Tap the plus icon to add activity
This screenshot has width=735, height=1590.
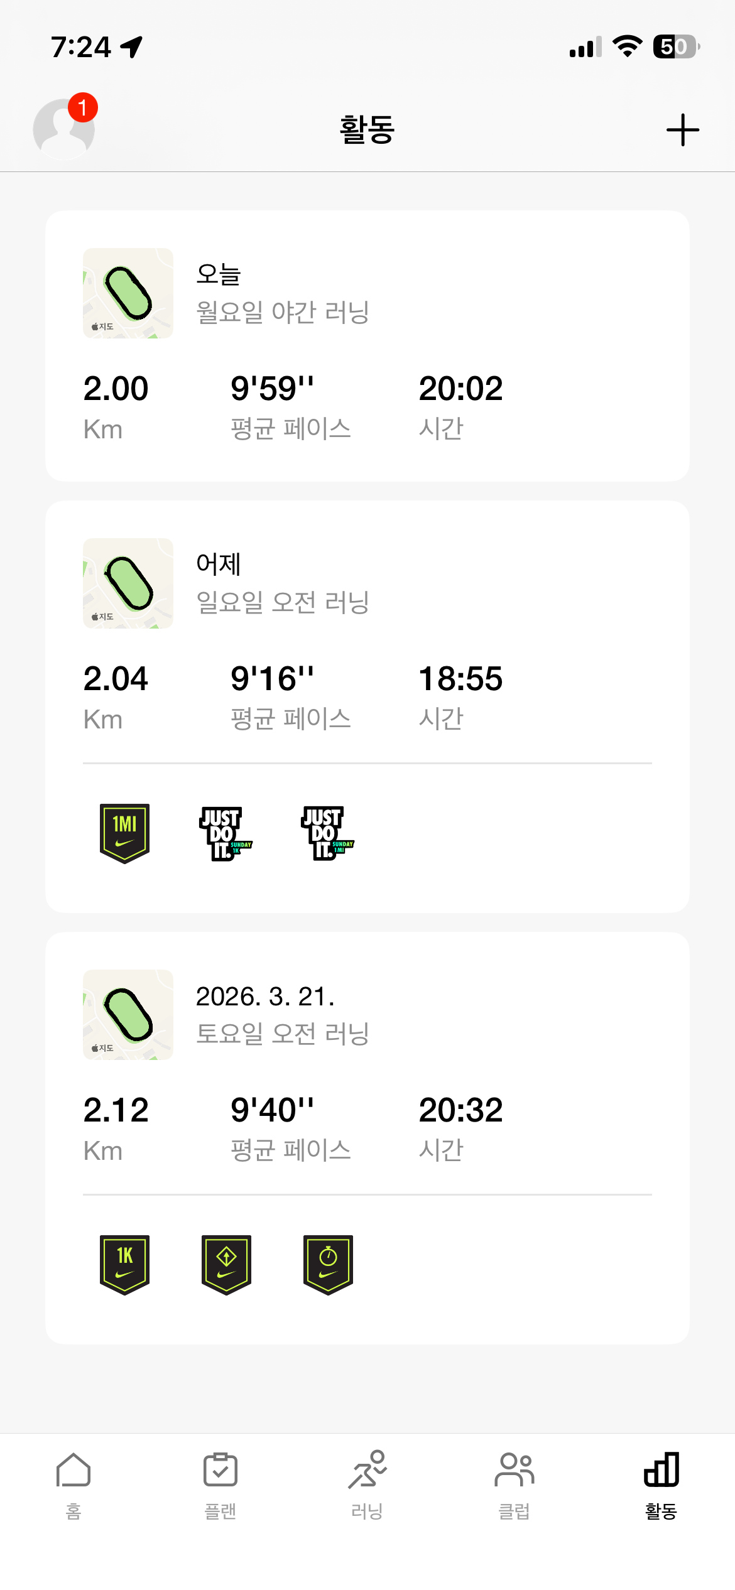tap(682, 130)
